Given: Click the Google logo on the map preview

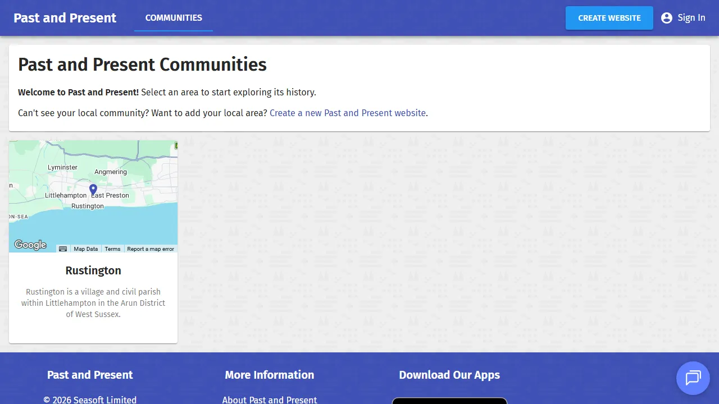Looking at the screenshot, I should (30, 245).
